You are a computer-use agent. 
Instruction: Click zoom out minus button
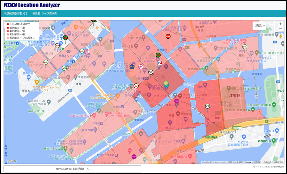[x=280, y=29]
